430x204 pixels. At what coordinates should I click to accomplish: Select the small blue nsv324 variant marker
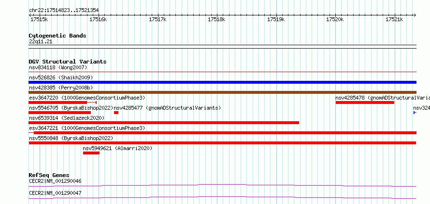(x=415, y=113)
